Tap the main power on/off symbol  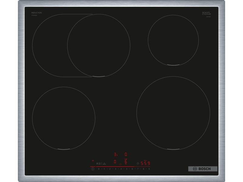93,169
